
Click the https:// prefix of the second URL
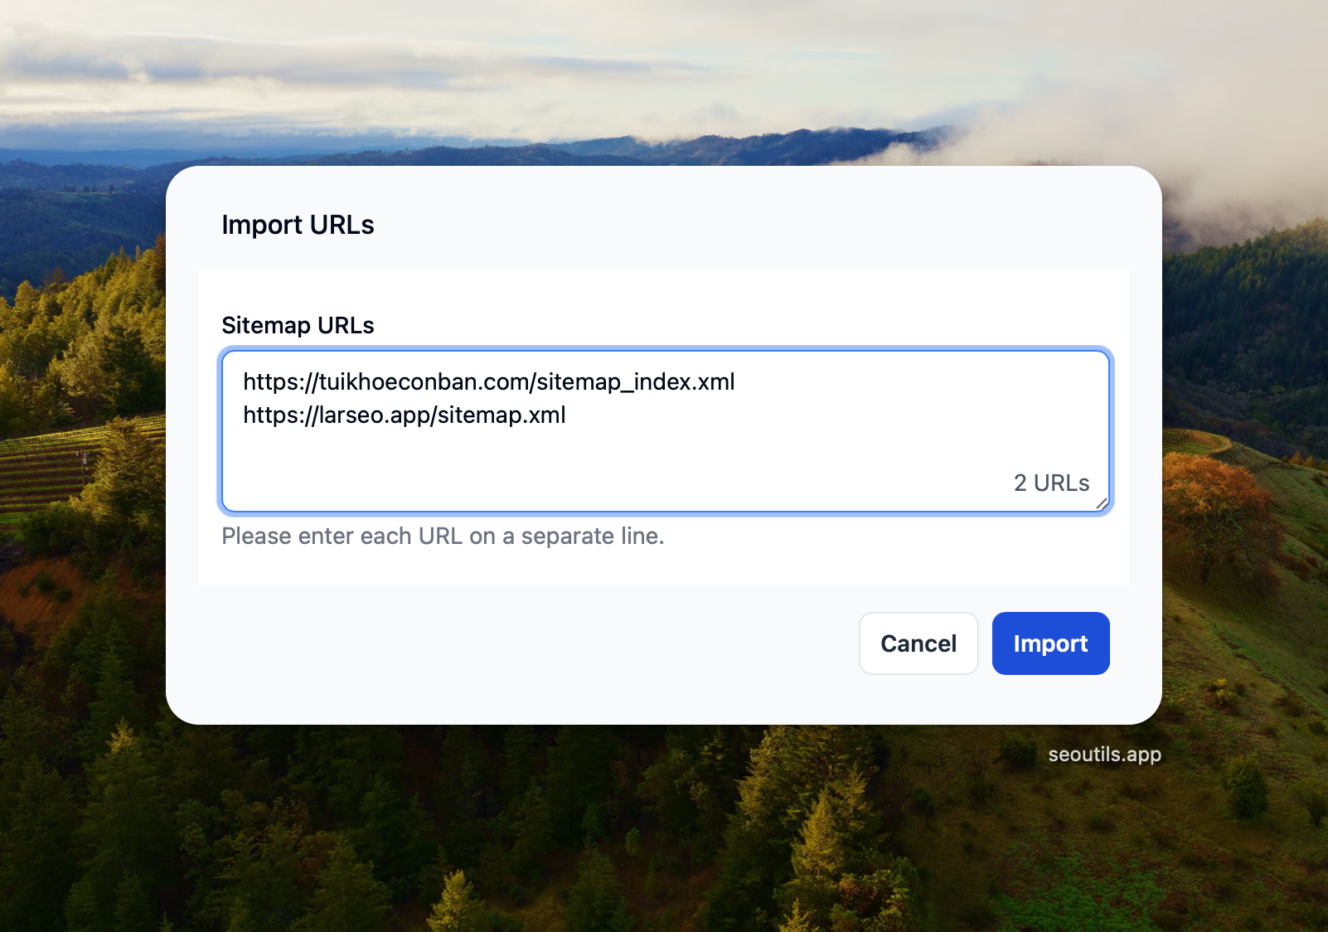pos(279,415)
